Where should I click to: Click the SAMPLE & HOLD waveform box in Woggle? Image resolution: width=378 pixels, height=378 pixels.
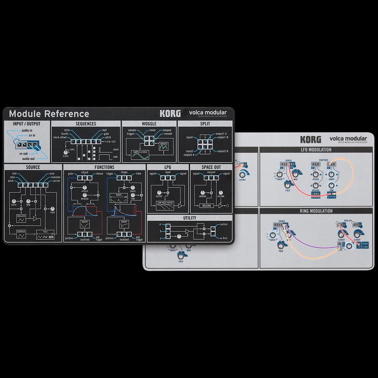pyautogui.click(x=140, y=155)
